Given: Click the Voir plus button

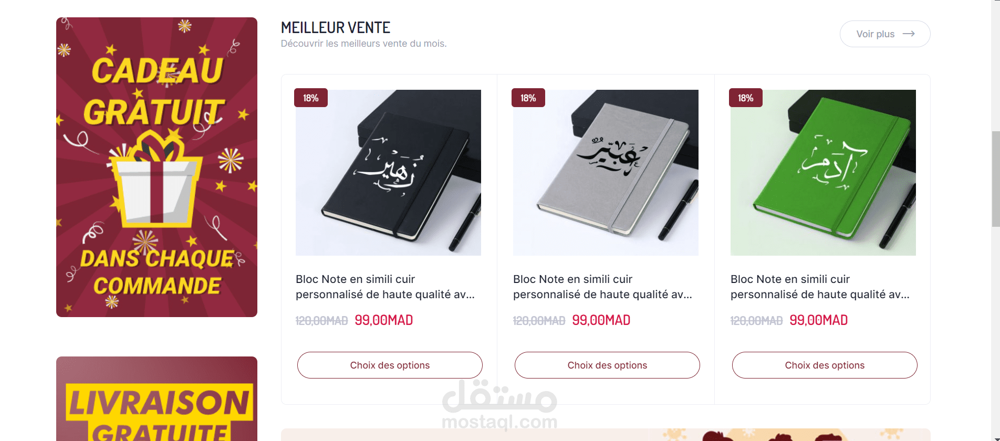Looking at the screenshot, I should pyautogui.click(x=885, y=34).
